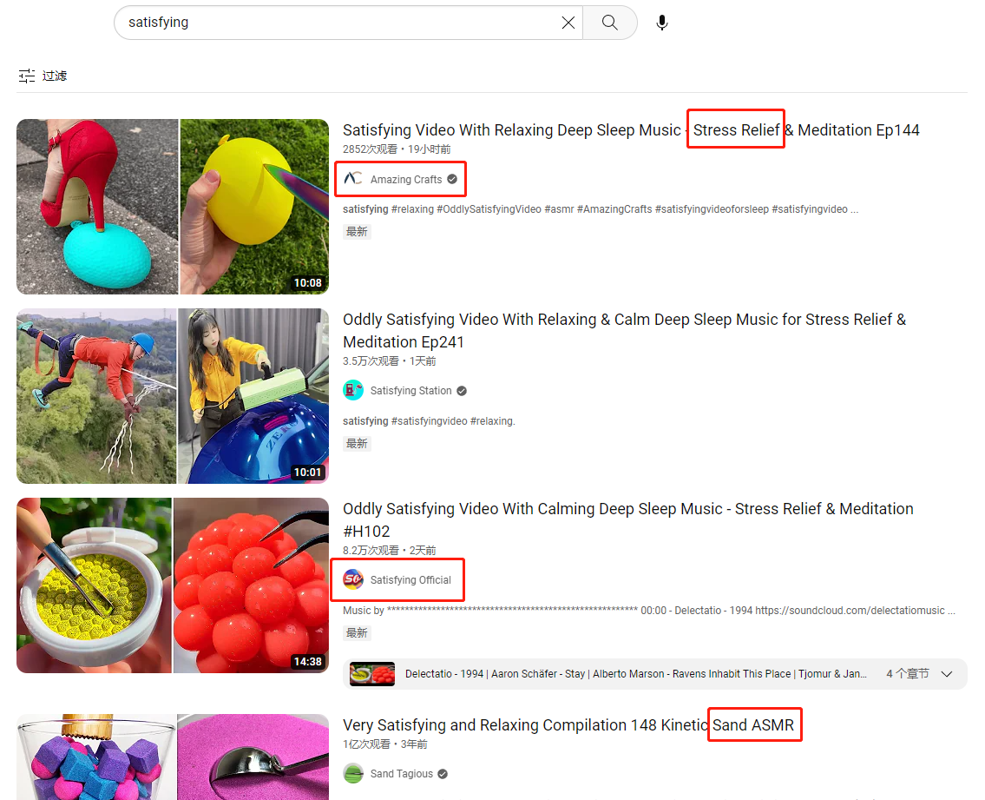This screenshot has width=985, height=800.
Task: Click the Amazing Crafts channel avatar
Action: click(353, 179)
